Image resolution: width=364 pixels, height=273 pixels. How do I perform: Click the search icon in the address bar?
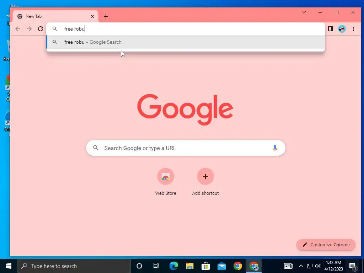54,29
